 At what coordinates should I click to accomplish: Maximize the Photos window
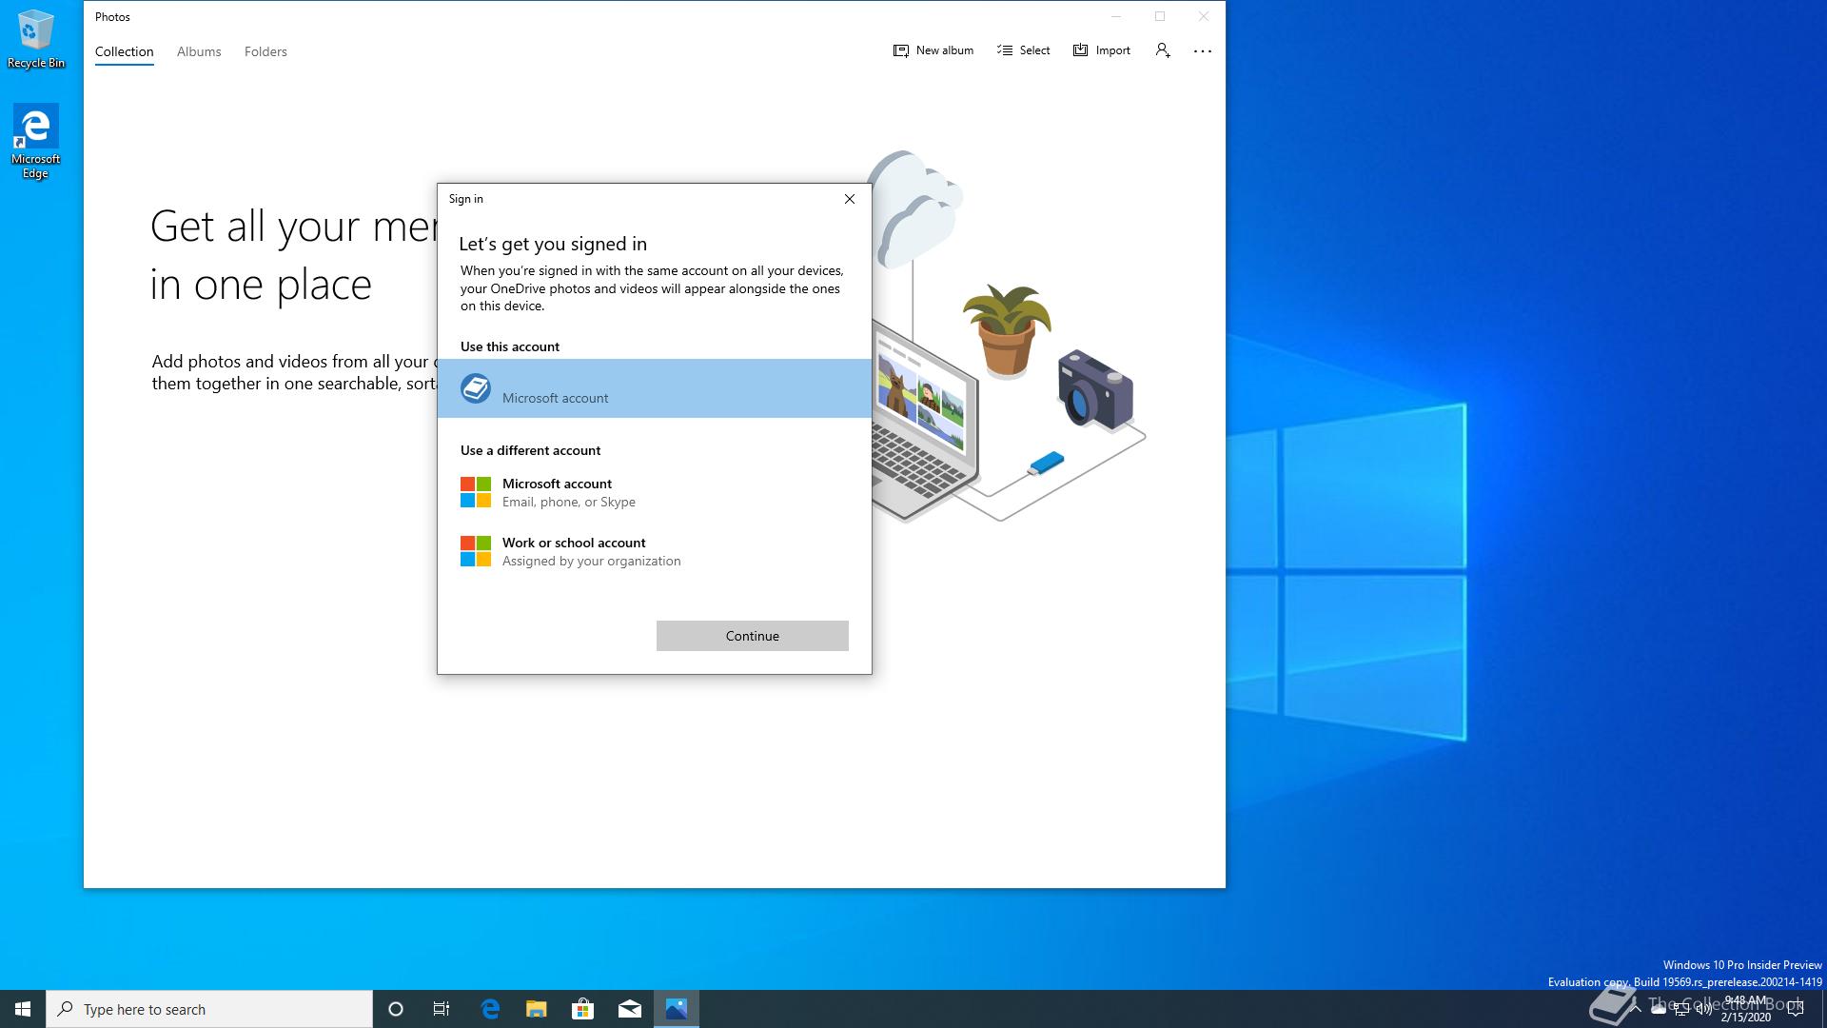pyautogui.click(x=1160, y=16)
